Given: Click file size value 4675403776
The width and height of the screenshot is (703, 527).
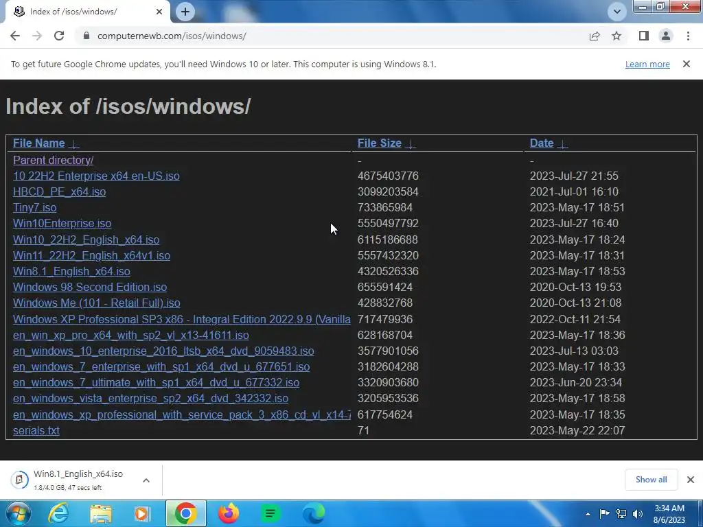Looking at the screenshot, I should [389, 176].
